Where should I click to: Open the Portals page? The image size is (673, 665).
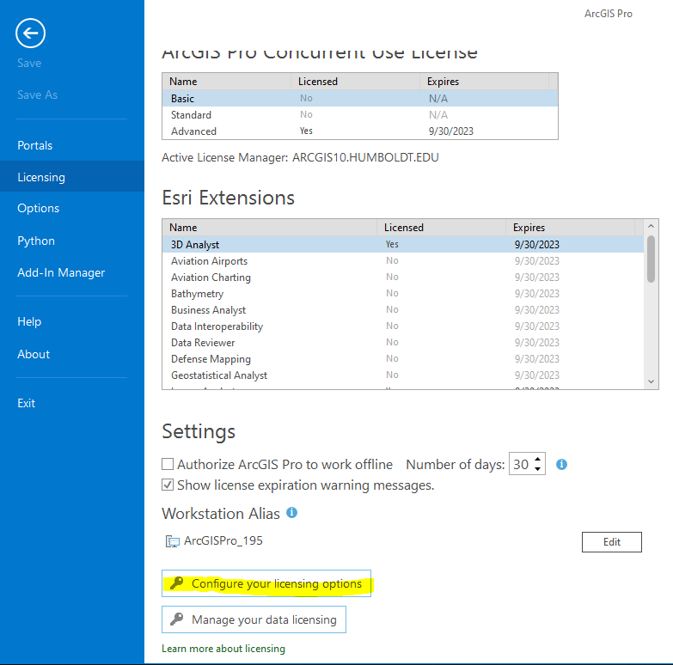coord(35,145)
